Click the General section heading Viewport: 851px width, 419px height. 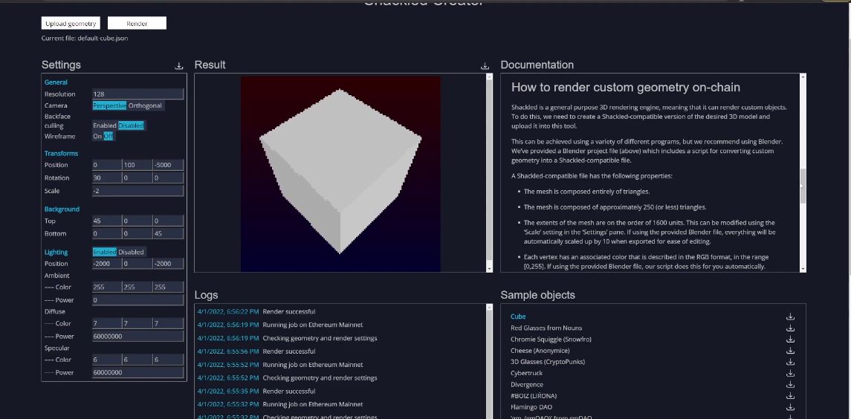click(56, 82)
